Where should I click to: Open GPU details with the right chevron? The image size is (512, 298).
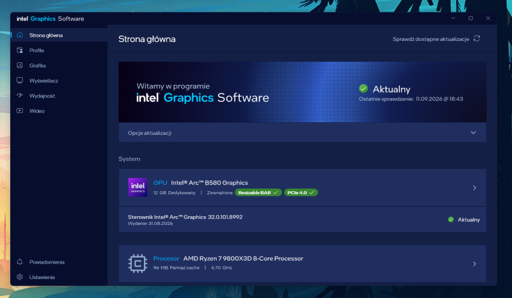[475, 188]
